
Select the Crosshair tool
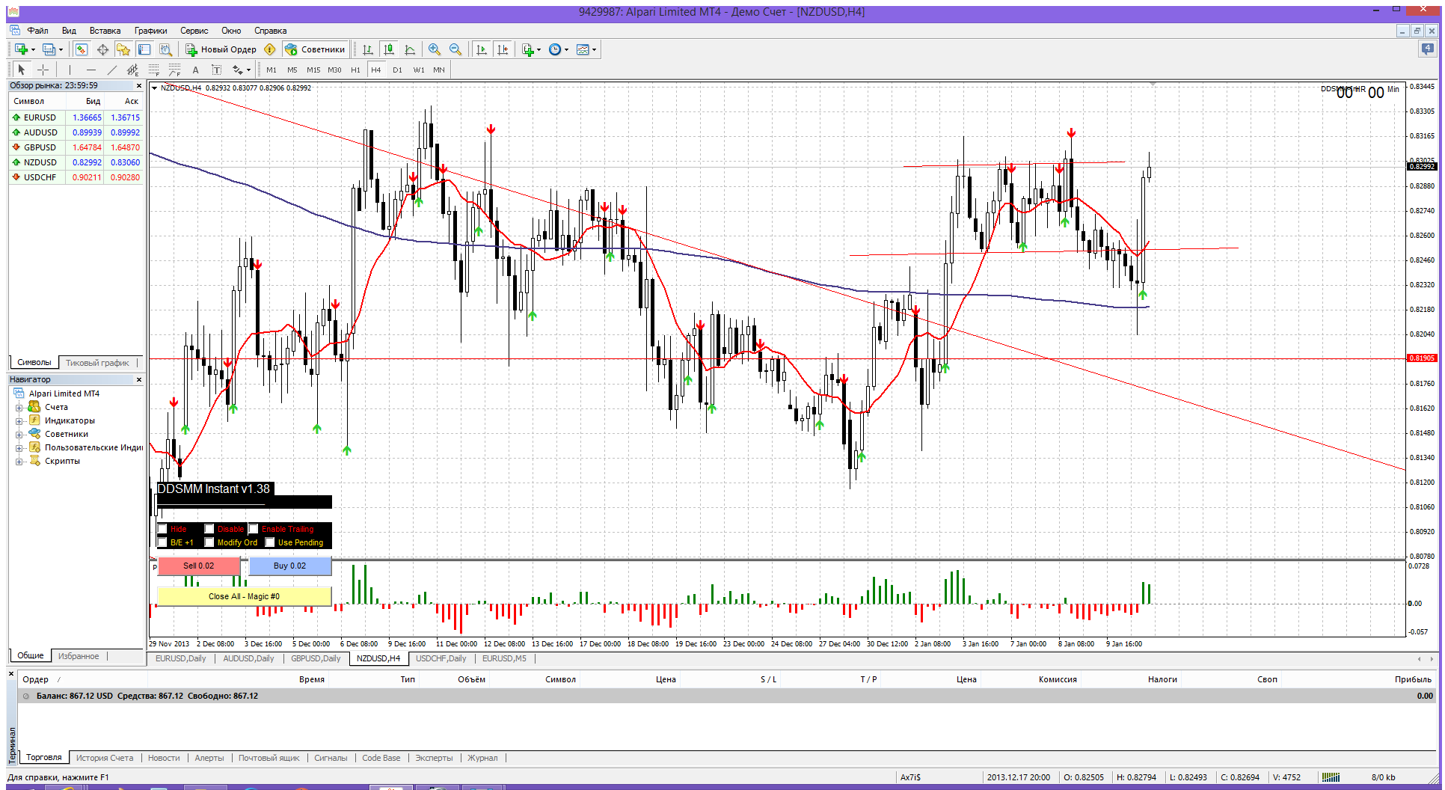pos(43,70)
